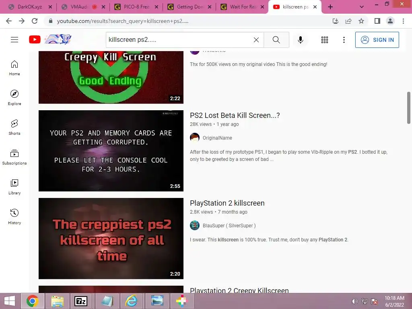The image size is (412, 309).
Task: Toggle the Chrome side panel
Action: (x=377, y=21)
